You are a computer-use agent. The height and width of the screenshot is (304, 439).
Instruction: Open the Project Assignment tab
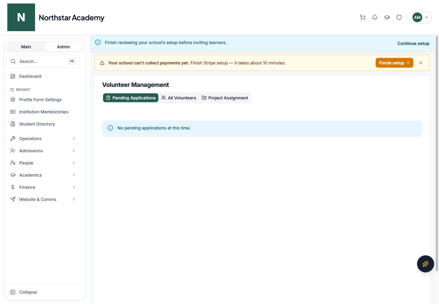pos(225,98)
